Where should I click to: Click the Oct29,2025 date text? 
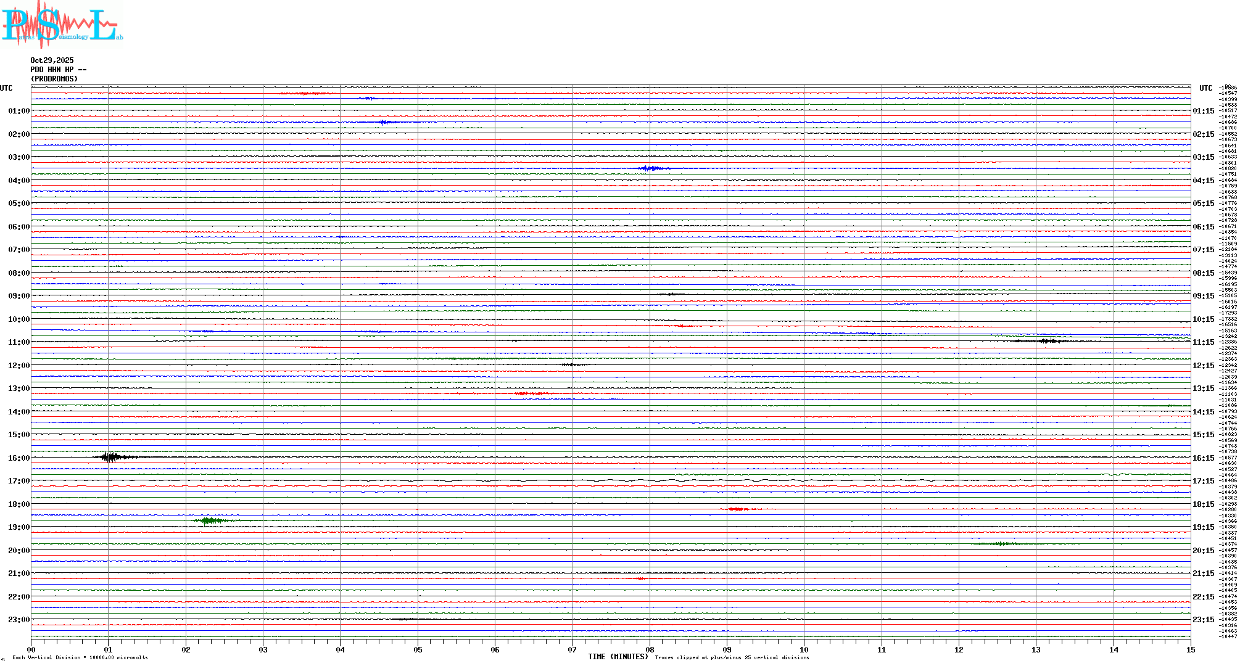tap(52, 60)
